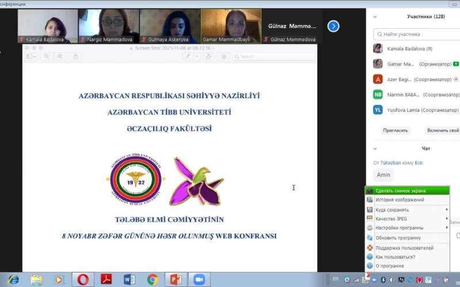Click Zoom in in shared Preview toolbar

60,56
